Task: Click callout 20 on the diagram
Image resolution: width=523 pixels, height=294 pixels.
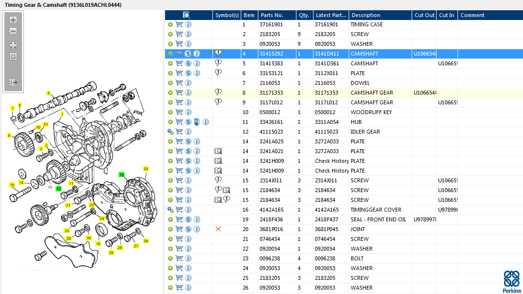Action: [x=146, y=169]
